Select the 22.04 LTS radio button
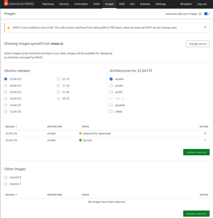This screenshot has width=213, height=218. [5, 79]
